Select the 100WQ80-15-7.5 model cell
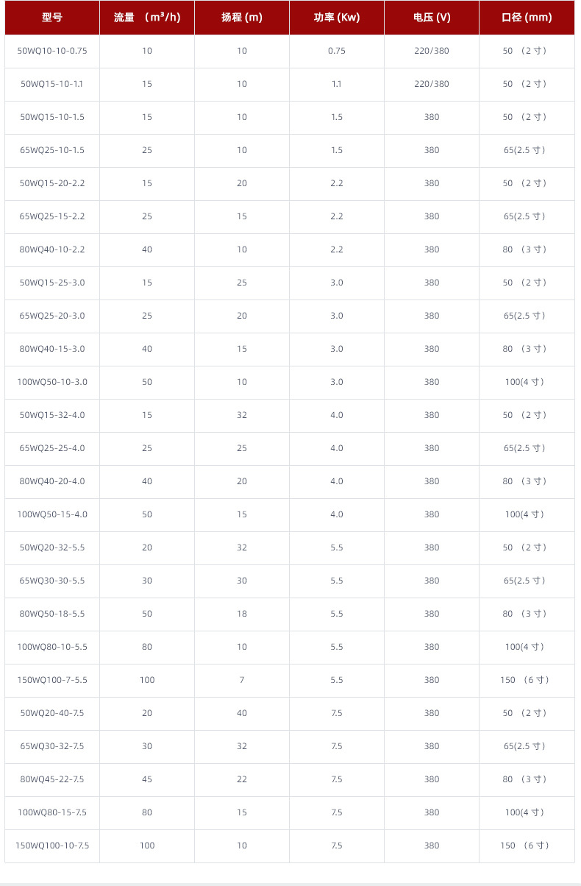The width and height of the screenshot is (581, 886). tap(52, 812)
